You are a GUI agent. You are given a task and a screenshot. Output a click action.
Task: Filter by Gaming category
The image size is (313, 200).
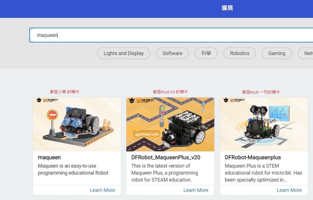point(277,53)
